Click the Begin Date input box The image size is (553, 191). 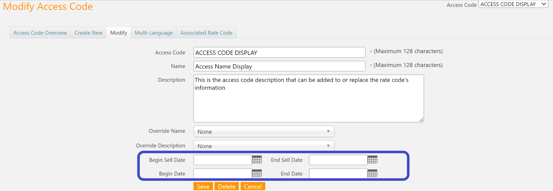coord(223,174)
